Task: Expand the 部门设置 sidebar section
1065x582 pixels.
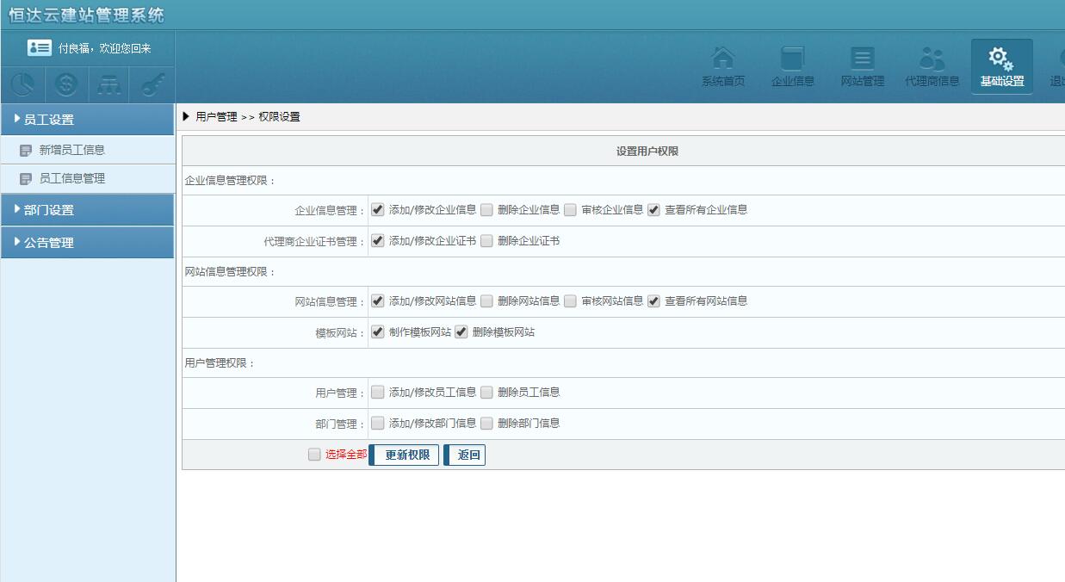Action: tap(87, 210)
